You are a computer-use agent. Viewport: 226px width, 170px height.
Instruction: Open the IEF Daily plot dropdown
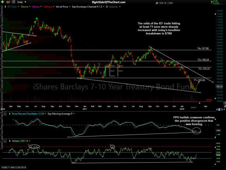18,7
